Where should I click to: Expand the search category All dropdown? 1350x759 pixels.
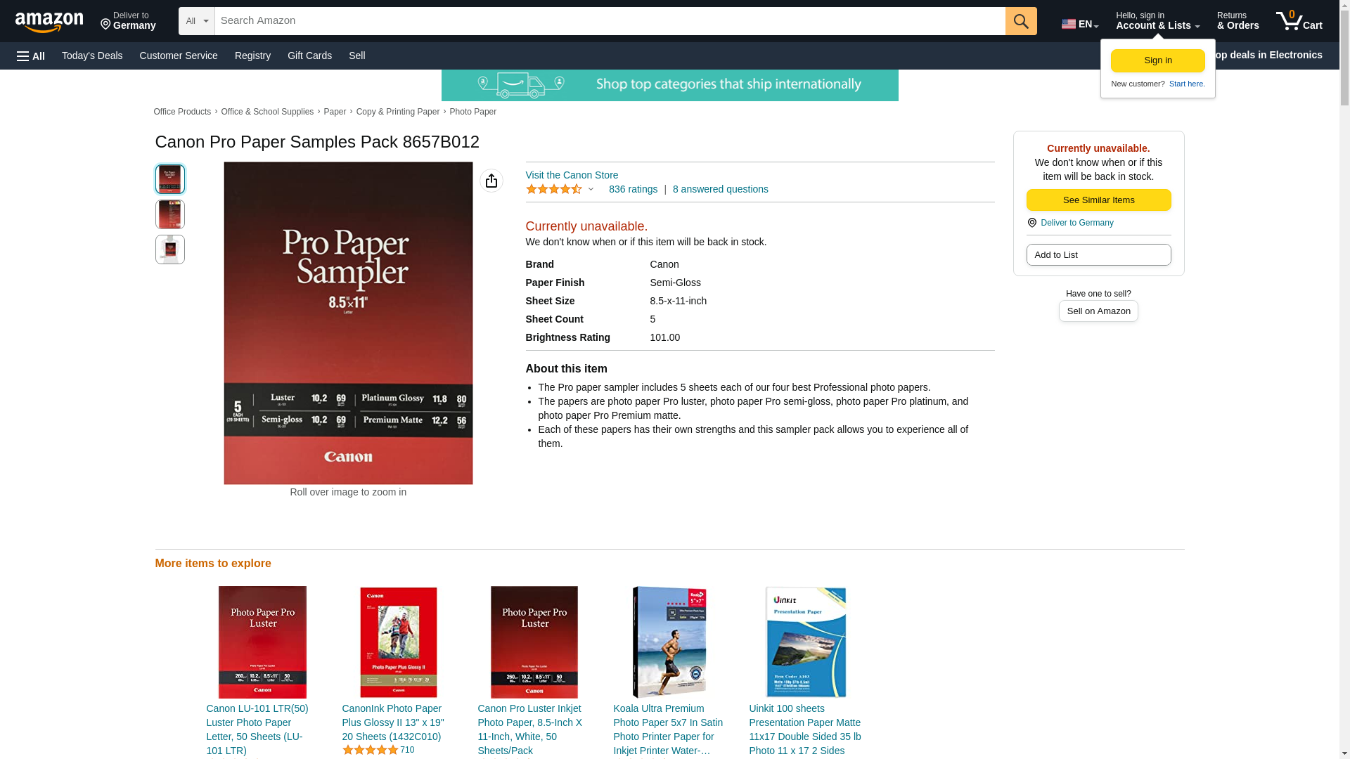click(x=196, y=21)
